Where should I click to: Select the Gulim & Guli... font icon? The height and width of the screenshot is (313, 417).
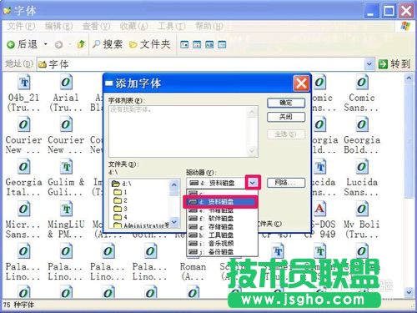(x=66, y=166)
